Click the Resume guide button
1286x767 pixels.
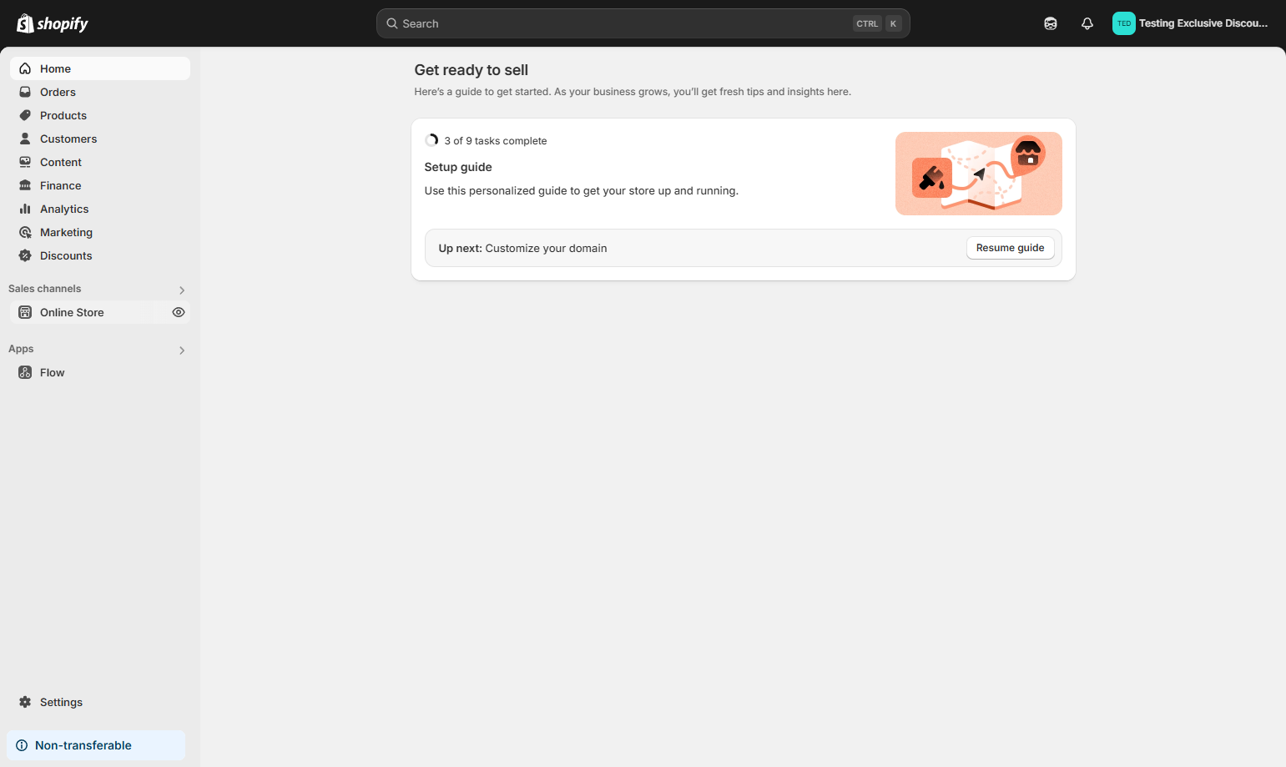pyautogui.click(x=1010, y=248)
